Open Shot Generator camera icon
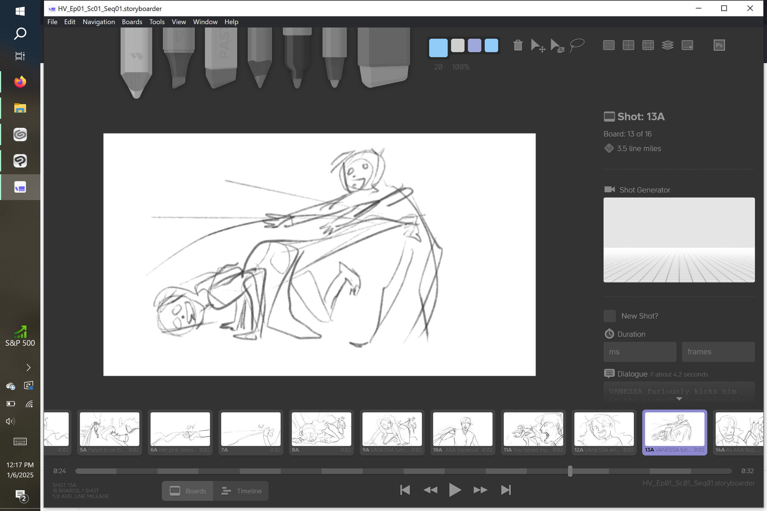 click(609, 190)
